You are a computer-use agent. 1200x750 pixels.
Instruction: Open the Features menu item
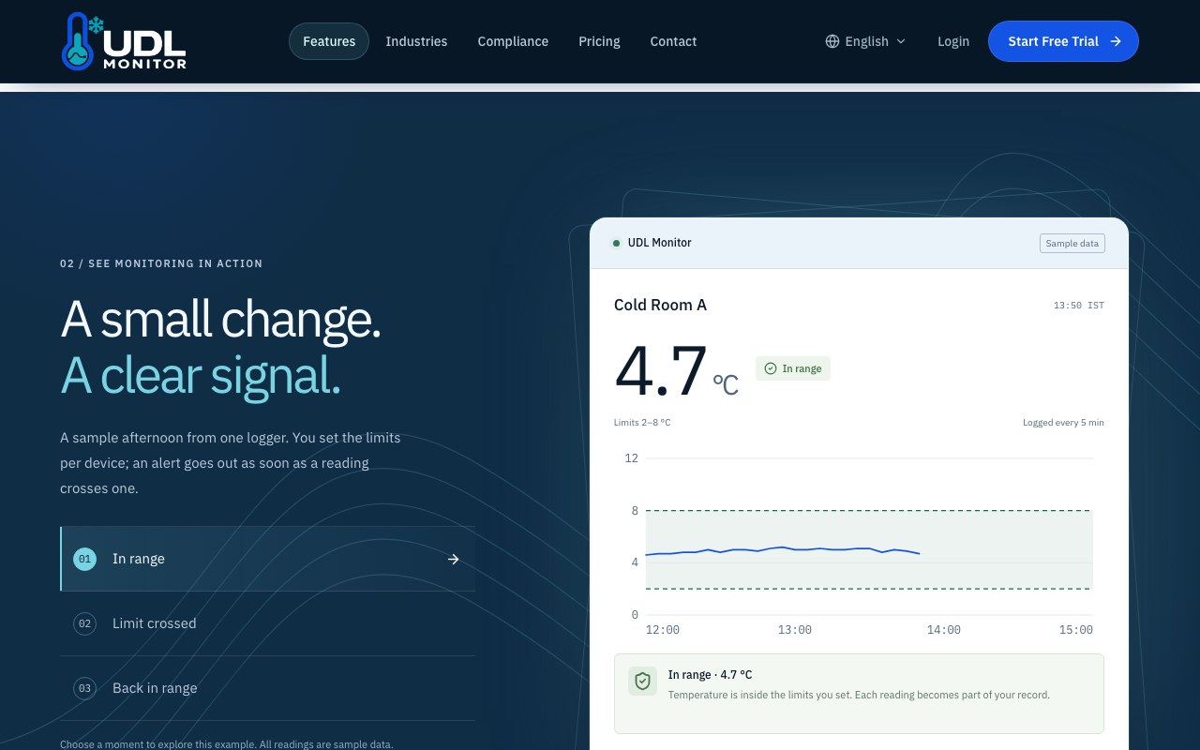[329, 41]
